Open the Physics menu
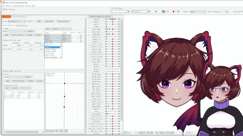 tap(9, 6)
